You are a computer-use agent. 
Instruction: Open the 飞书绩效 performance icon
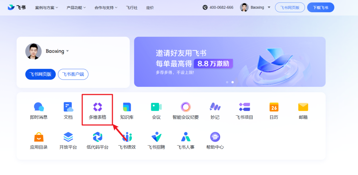point(127,137)
